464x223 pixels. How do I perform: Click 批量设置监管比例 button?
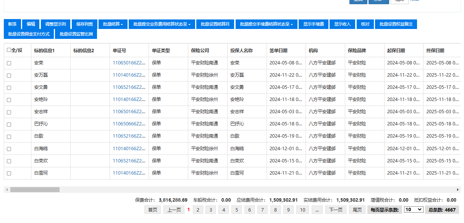pyautogui.click(x=76, y=34)
